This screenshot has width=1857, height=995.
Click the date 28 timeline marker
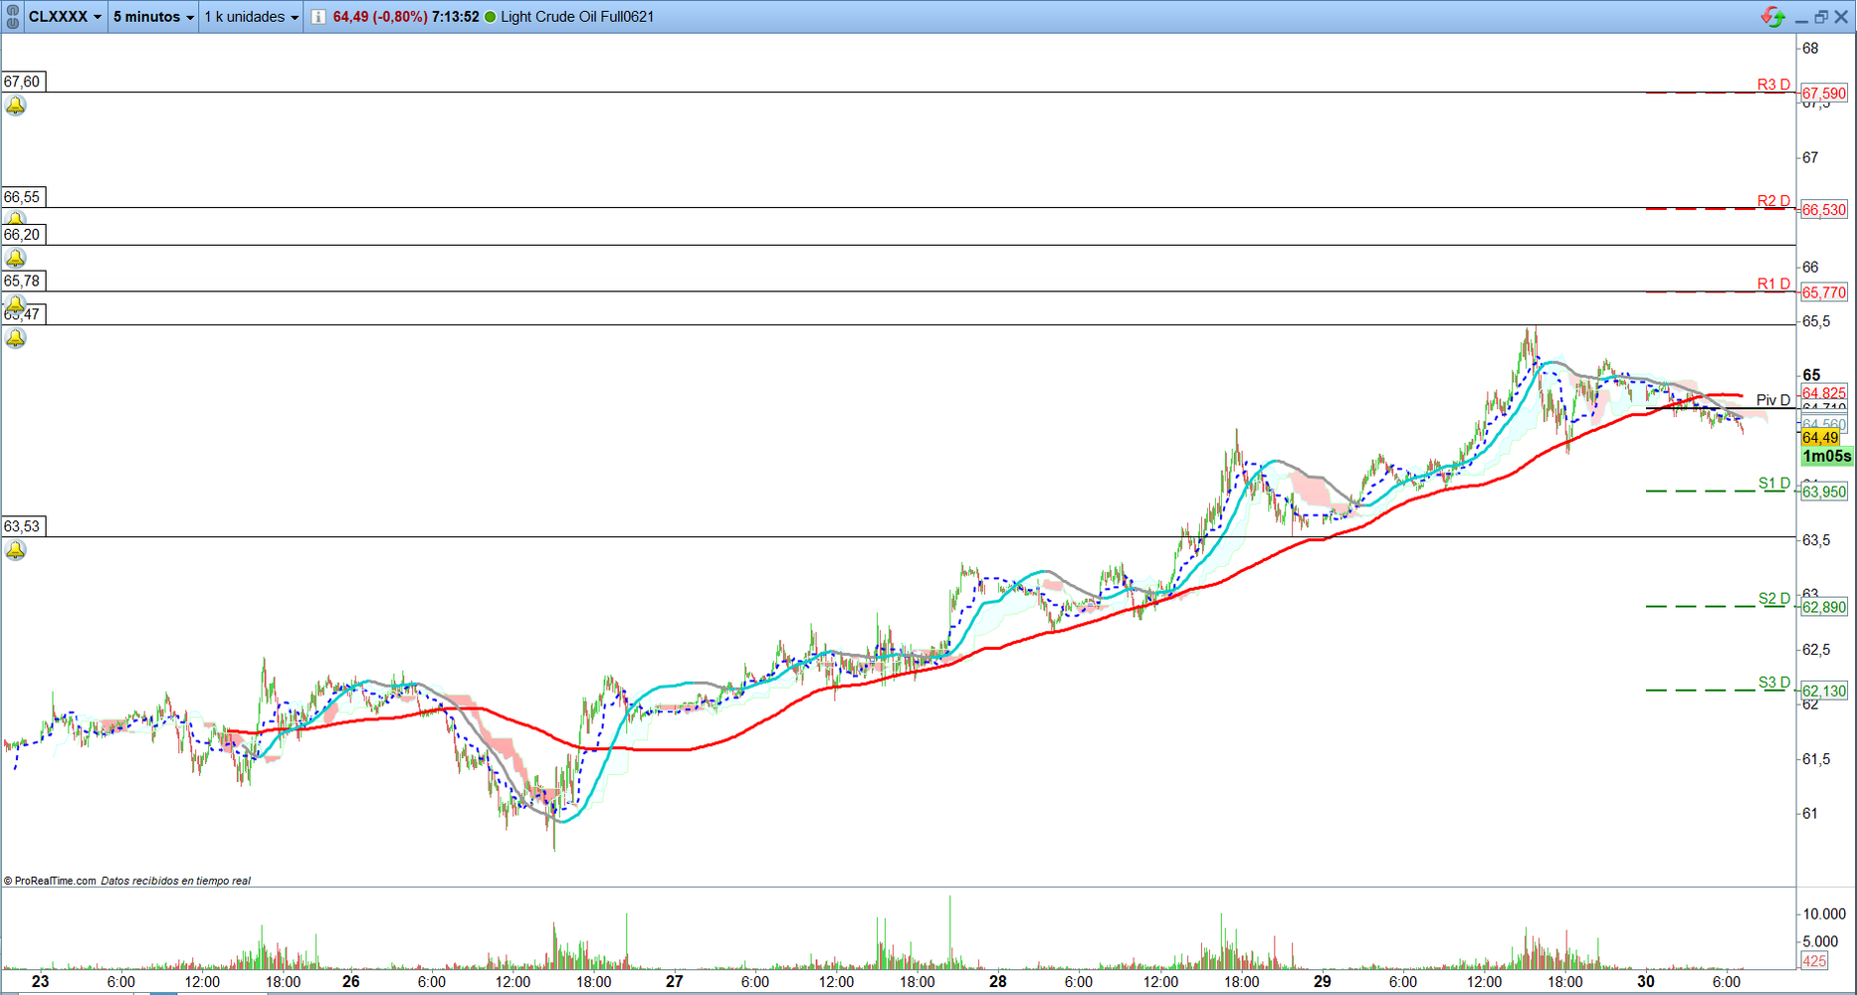click(x=998, y=981)
